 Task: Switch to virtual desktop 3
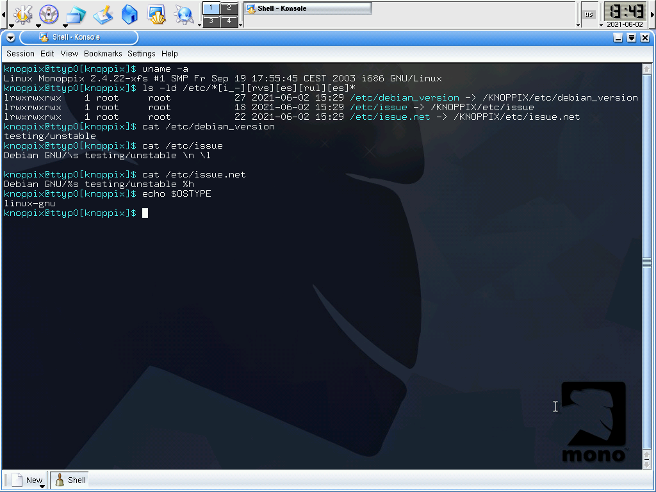[211, 20]
